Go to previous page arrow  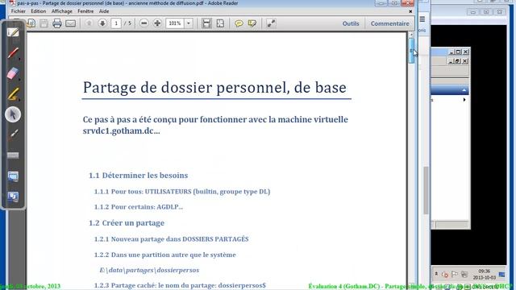pos(89,23)
